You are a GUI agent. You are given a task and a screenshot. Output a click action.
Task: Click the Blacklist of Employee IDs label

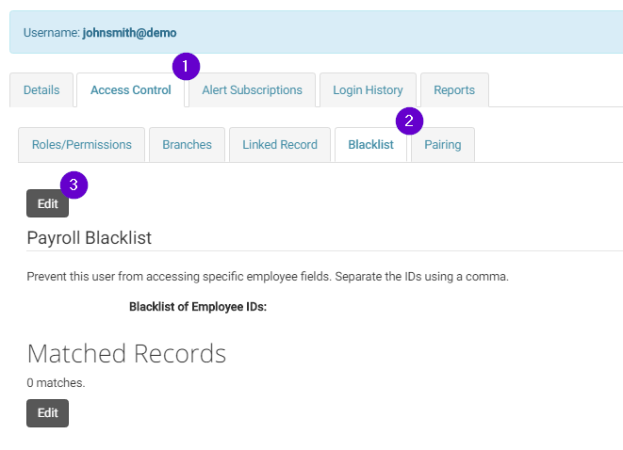[198, 307]
